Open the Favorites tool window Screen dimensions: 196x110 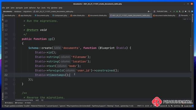(3, 96)
